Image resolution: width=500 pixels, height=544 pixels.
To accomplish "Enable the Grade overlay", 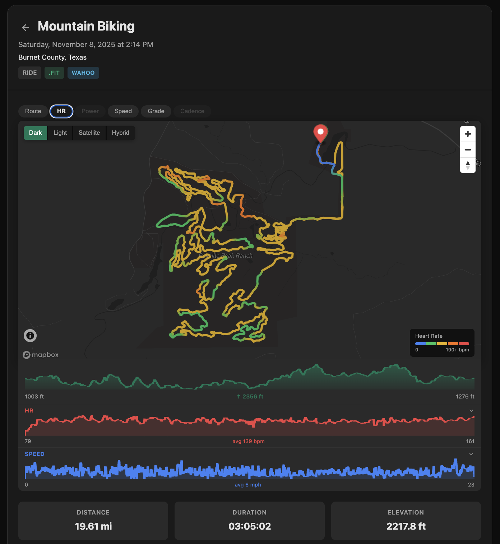I will [x=156, y=111].
